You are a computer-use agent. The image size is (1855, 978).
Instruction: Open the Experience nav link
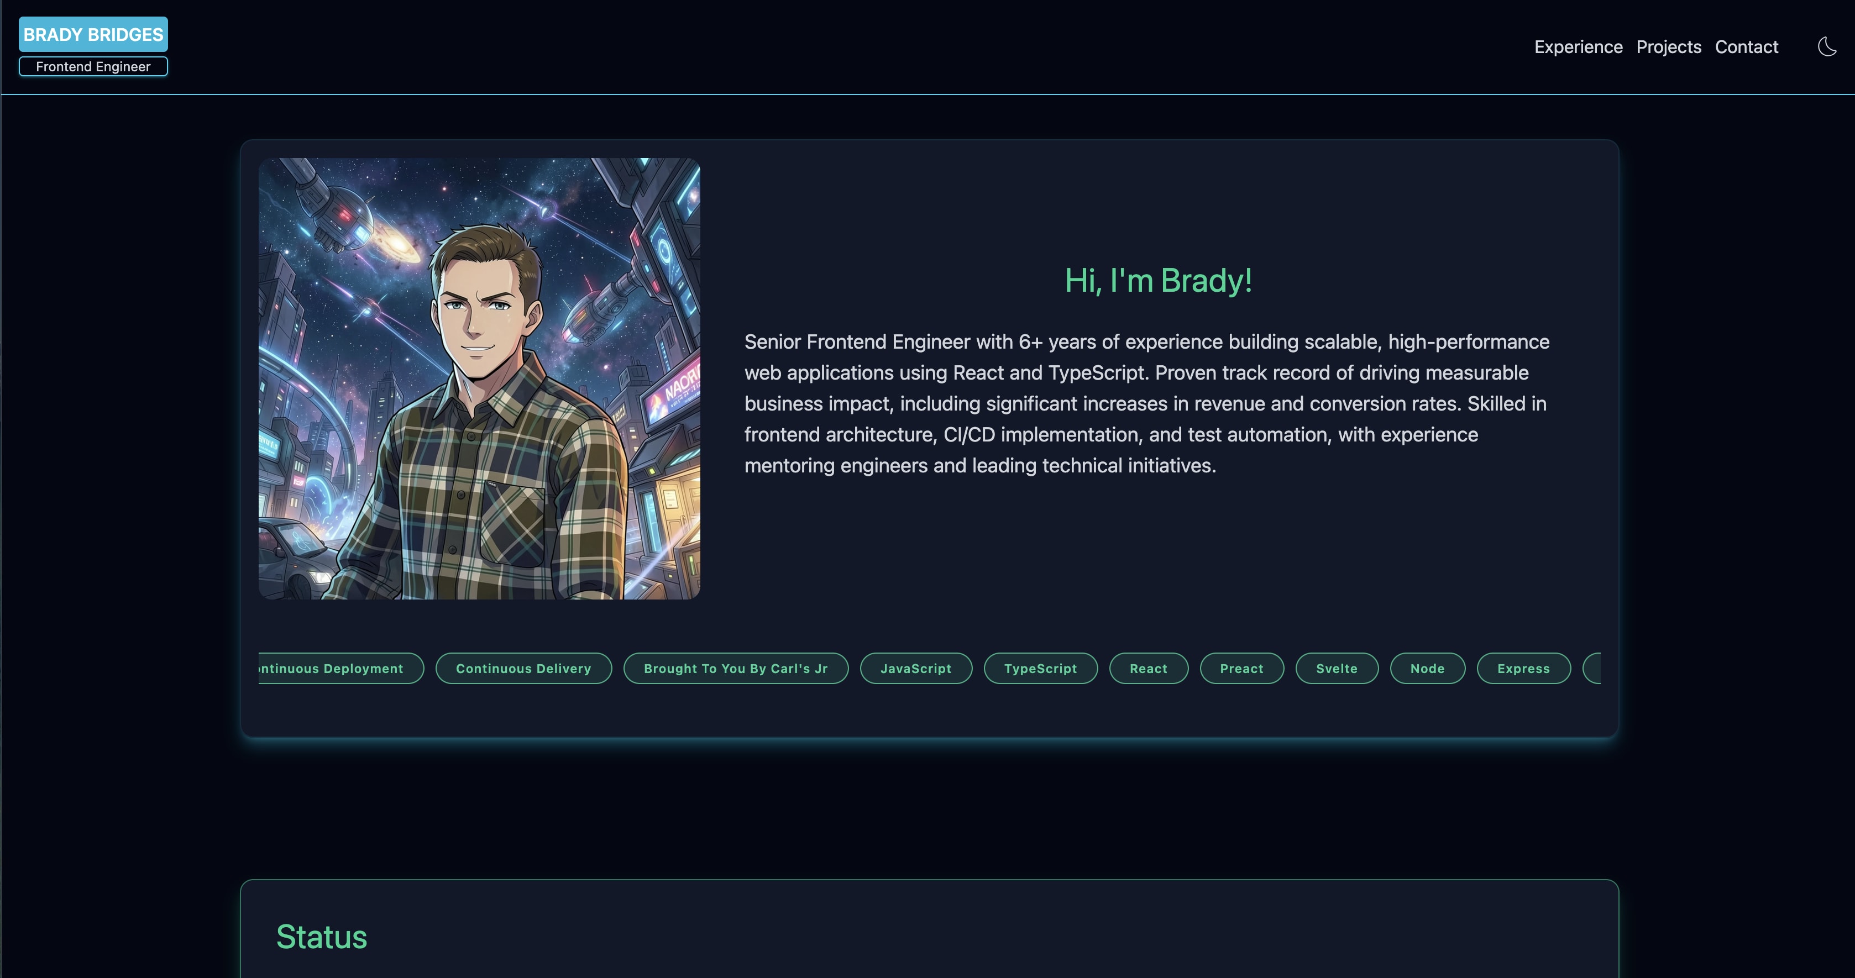(1578, 47)
